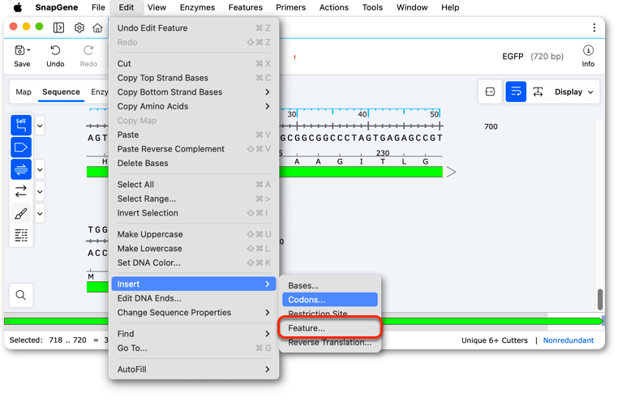Click the sequence line layout icon
Screen dimensions: 618x406
click(x=21, y=236)
